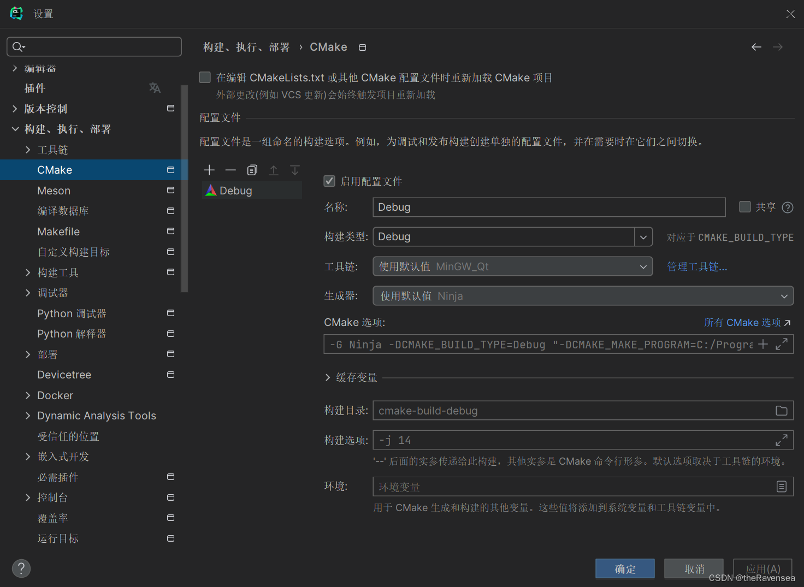
Task: Click the search magnifier icon
Action: tap(19, 47)
